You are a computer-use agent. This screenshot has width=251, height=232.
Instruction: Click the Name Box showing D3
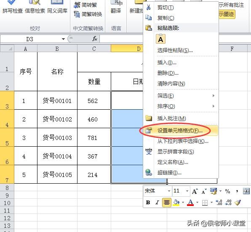tap(30, 39)
